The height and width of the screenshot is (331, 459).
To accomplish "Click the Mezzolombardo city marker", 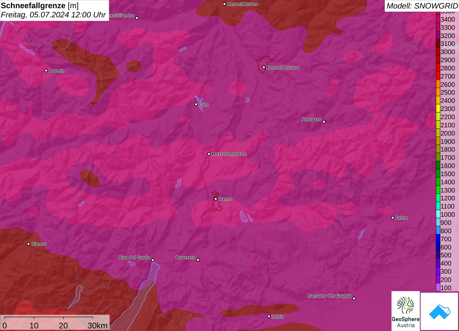I will (x=209, y=154).
